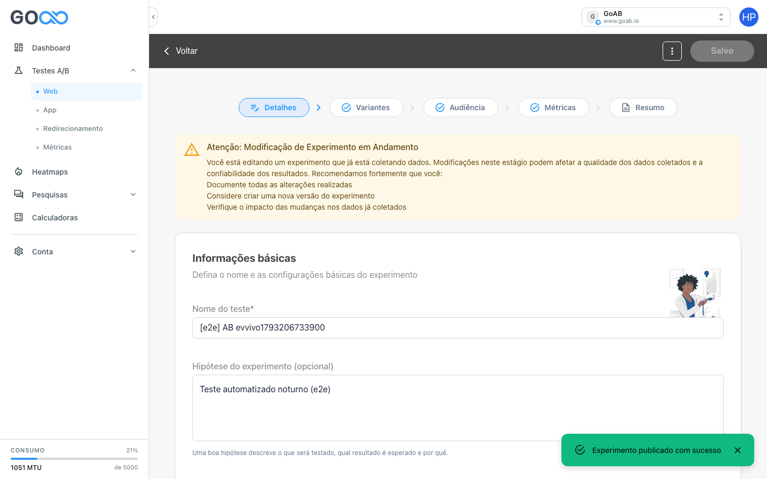Open the Calculadoras calculator icon
This screenshot has width=767, height=479.
pyautogui.click(x=19, y=217)
